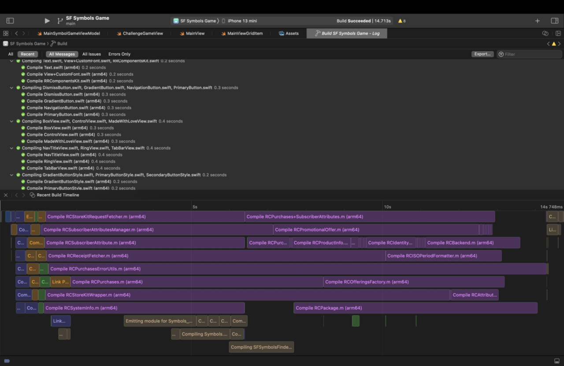Focus the Filter search field
Screen dimensions: 564x366
pos(529,54)
